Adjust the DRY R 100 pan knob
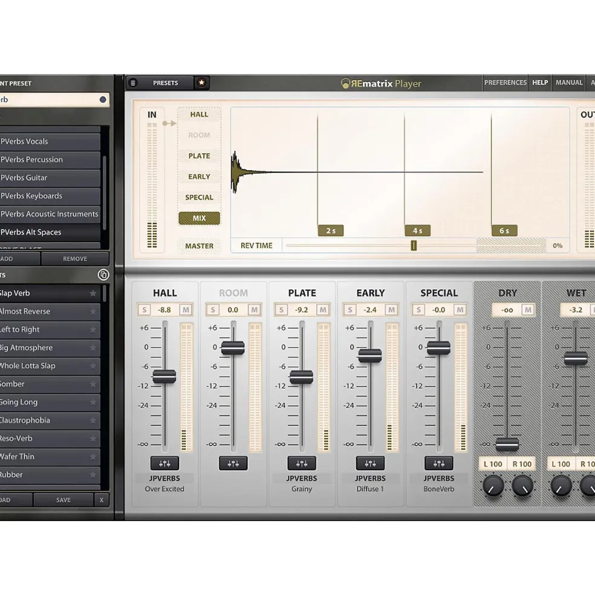 tap(522, 486)
